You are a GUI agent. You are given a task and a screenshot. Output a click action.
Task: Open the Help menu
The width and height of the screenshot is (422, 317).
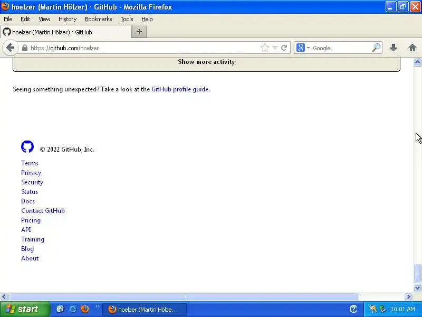pyautogui.click(x=147, y=19)
